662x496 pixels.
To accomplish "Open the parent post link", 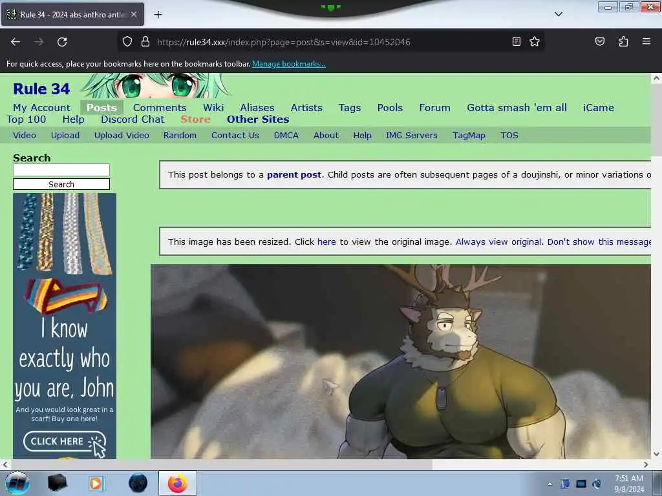I will coord(294,174).
